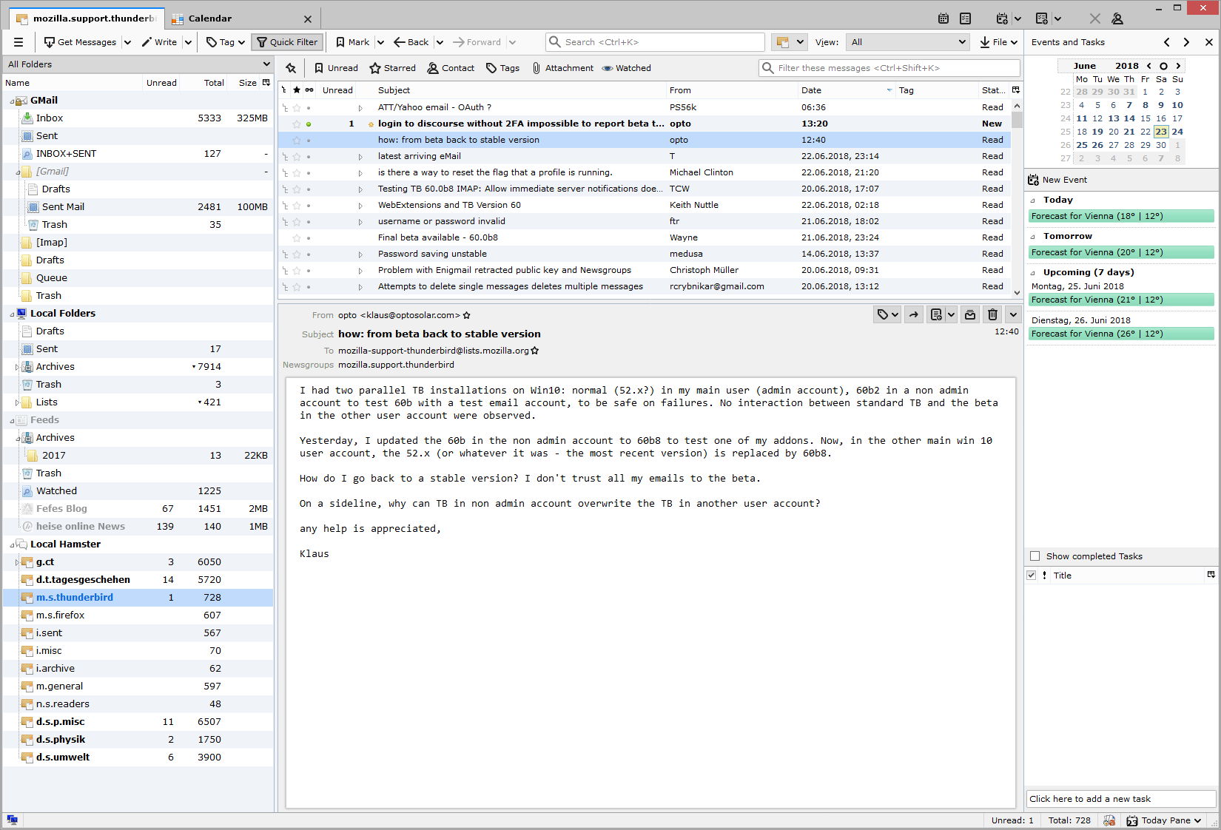
Task: Forward message using header arrow icon
Action: point(914,314)
